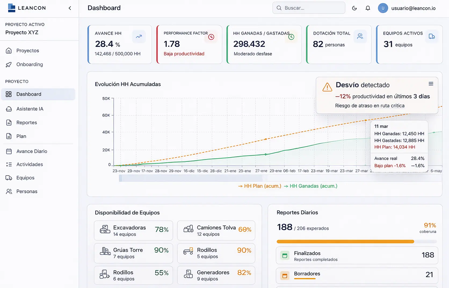Click the Excavadoras excavator icon
449x288 pixels.
(105, 229)
